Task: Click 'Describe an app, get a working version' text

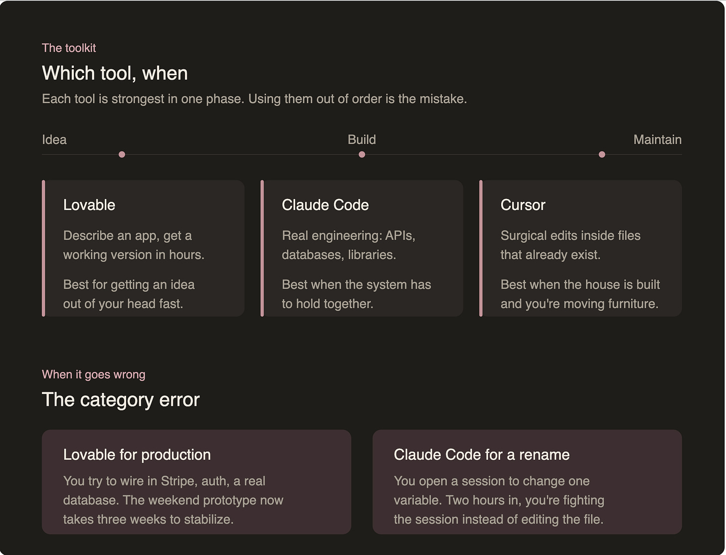Action: pyautogui.click(x=134, y=245)
